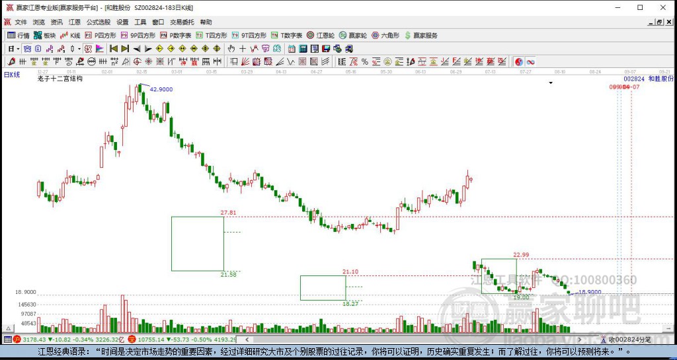Click the 27.81 red price label

(228, 213)
